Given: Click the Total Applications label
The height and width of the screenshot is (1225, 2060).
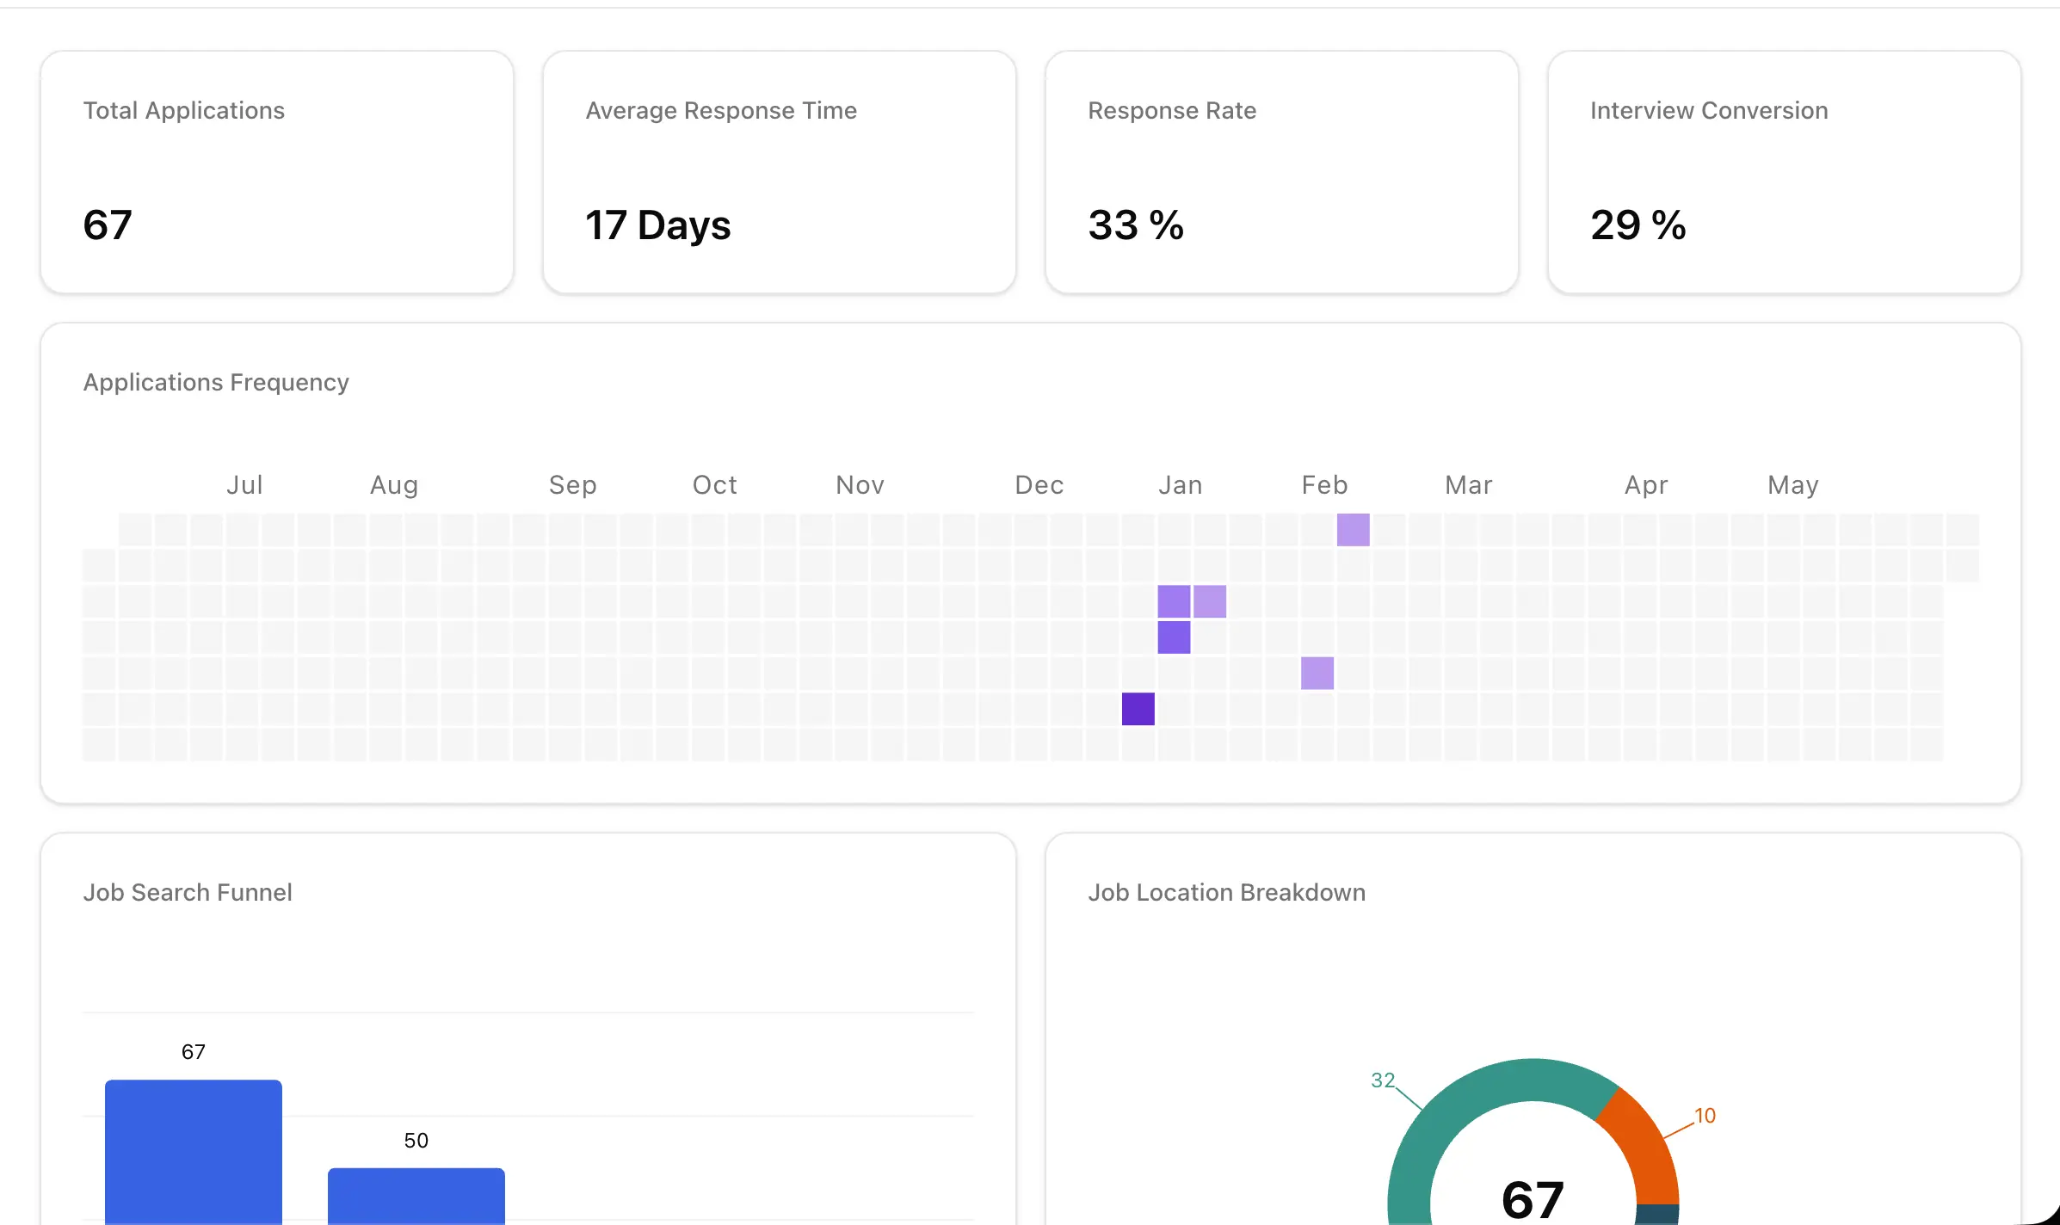Looking at the screenshot, I should point(184,111).
